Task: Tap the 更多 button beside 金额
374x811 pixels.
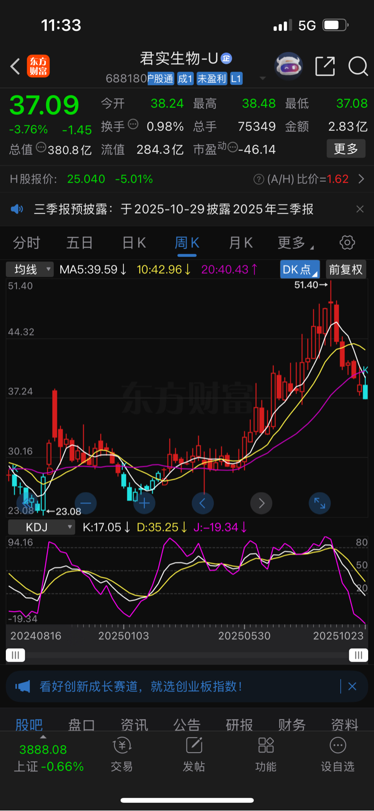Action: pos(346,149)
